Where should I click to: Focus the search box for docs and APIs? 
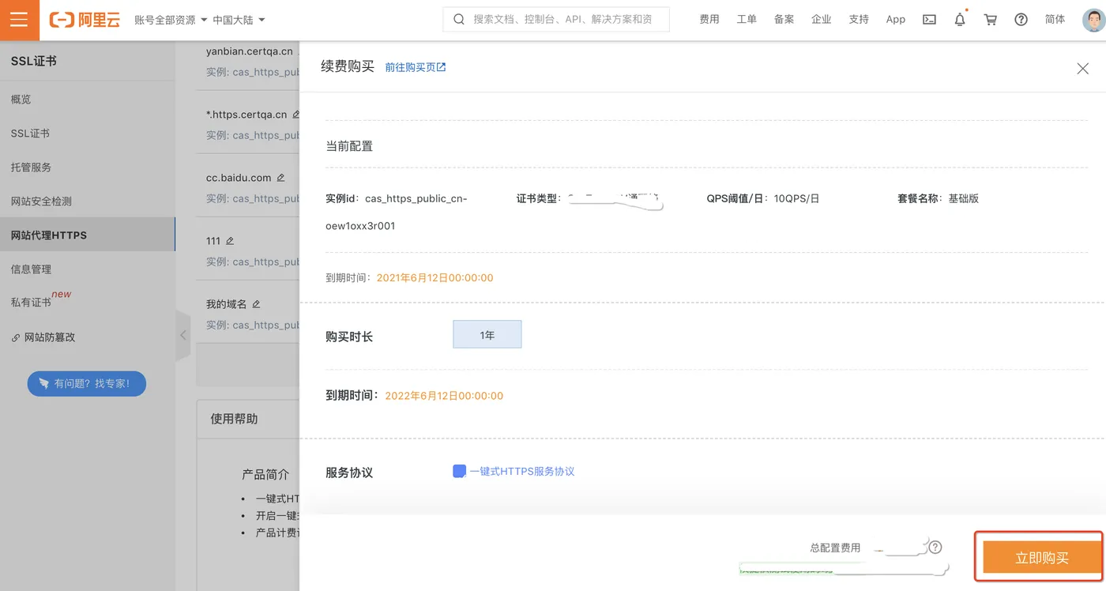pyautogui.click(x=556, y=20)
